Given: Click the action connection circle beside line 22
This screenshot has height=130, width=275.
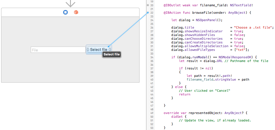Looking at the screenshot, I should point(148,13).
